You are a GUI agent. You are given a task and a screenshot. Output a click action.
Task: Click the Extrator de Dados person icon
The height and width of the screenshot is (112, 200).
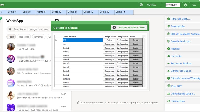pyautogui.click(x=168, y=71)
